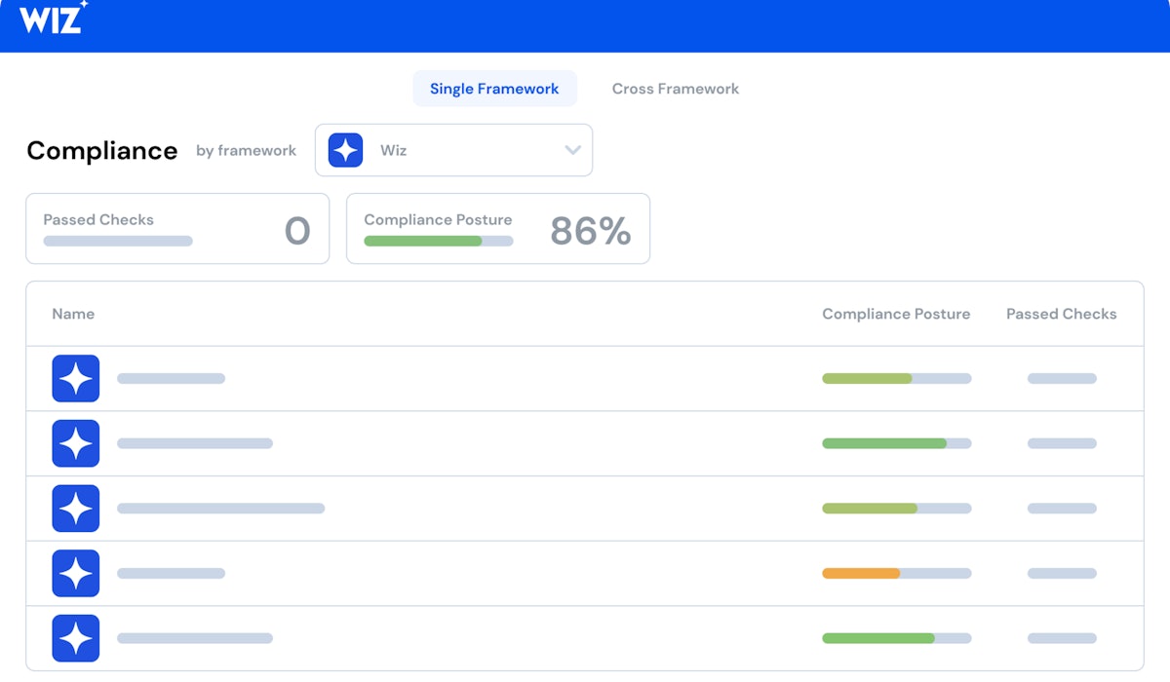Click the Wiz logo in the header

(x=53, y=19)
